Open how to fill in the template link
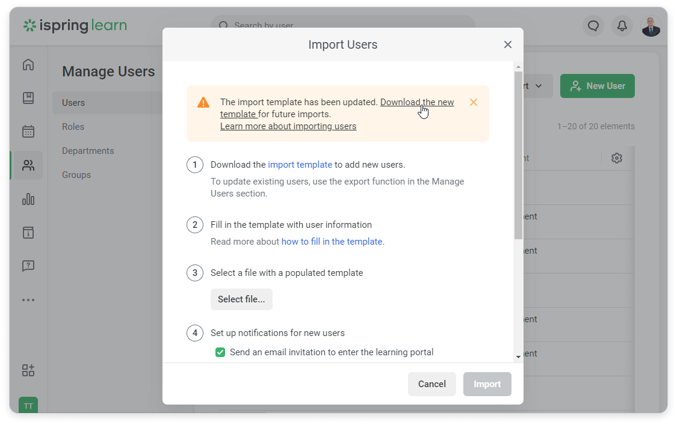 (x=332, y=242)
